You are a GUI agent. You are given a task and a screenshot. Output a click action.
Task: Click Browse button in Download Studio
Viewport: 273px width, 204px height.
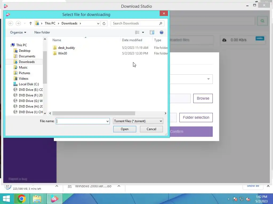203,98
